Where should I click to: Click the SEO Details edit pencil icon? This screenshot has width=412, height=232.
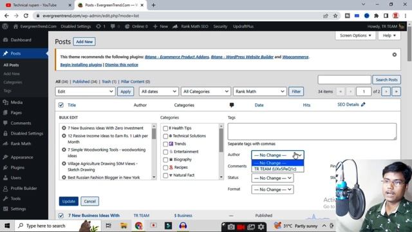point(363,104)
